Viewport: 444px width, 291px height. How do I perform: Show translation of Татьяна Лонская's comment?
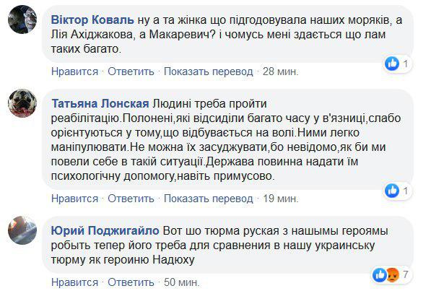[x=207, y=197]
